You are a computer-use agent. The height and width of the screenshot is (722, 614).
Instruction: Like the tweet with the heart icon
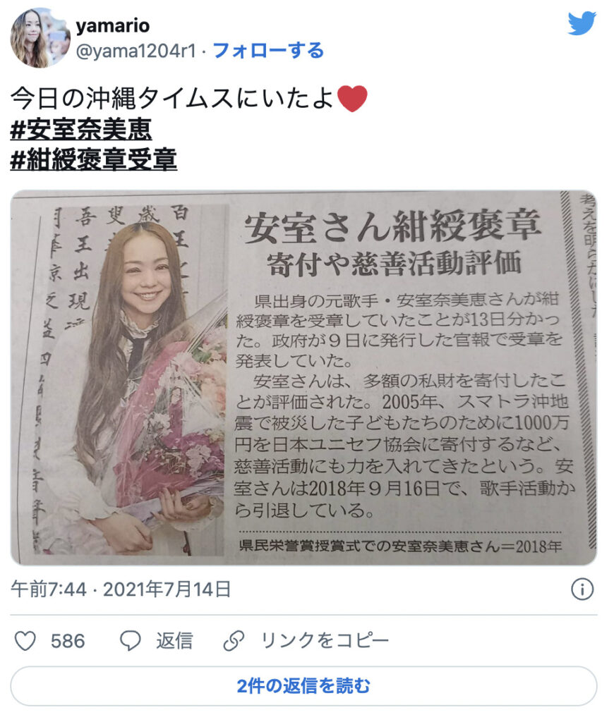coord(25,640)
